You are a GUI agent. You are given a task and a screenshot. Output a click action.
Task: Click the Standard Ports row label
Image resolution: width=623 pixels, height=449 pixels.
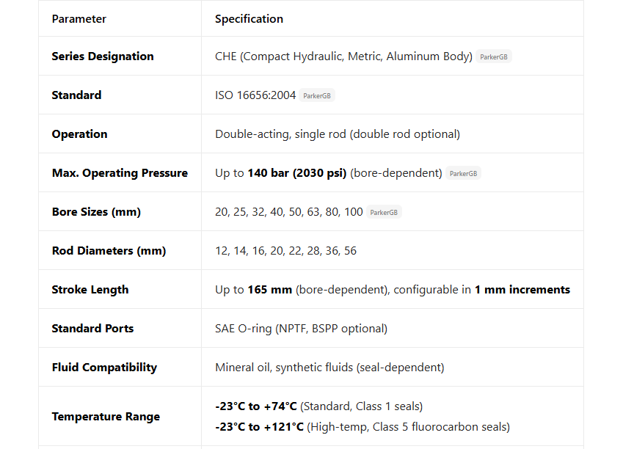pyautogui.click(x=92, y=329)
